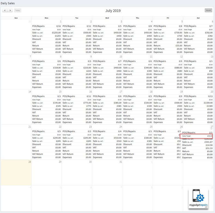The width and height of the screenshot is (215, 213).
Task: Select POS/Repairs count 2/1 on July 27
Action: pos(211,133)
